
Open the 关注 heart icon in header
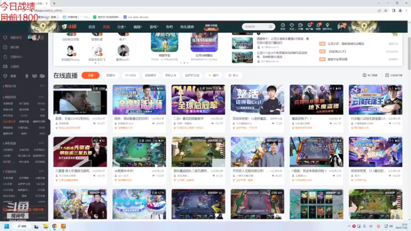[x=291, y=26]
